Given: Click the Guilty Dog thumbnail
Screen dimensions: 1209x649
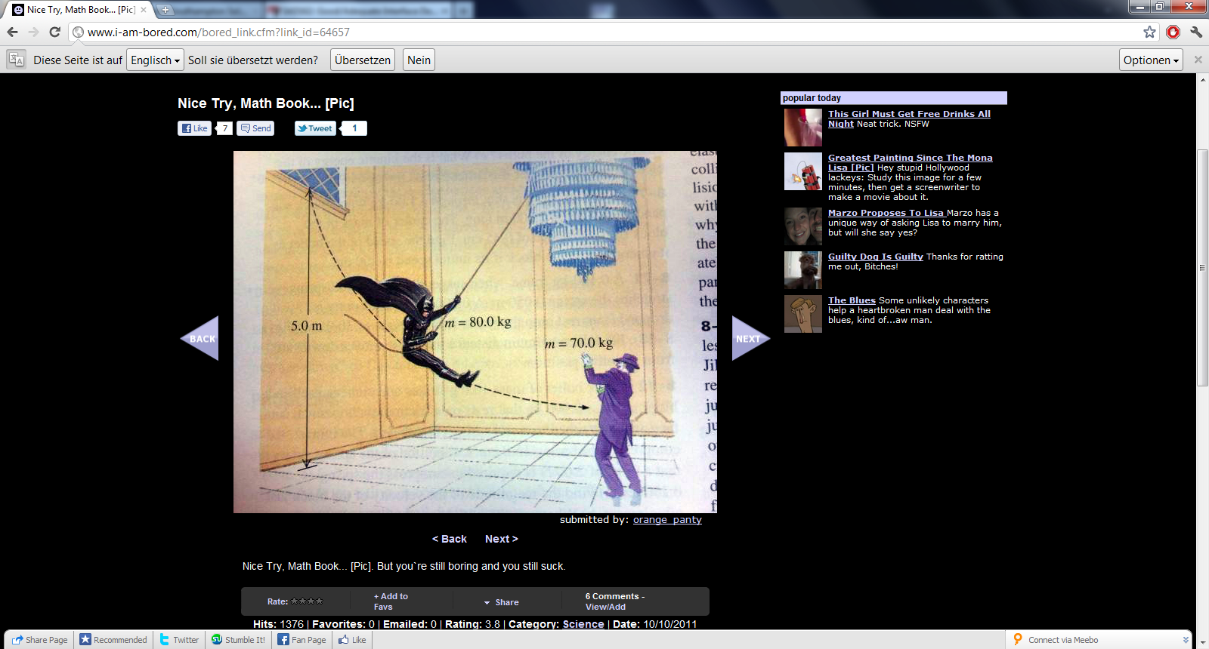Looking at the screenshot, I should 803,270.
